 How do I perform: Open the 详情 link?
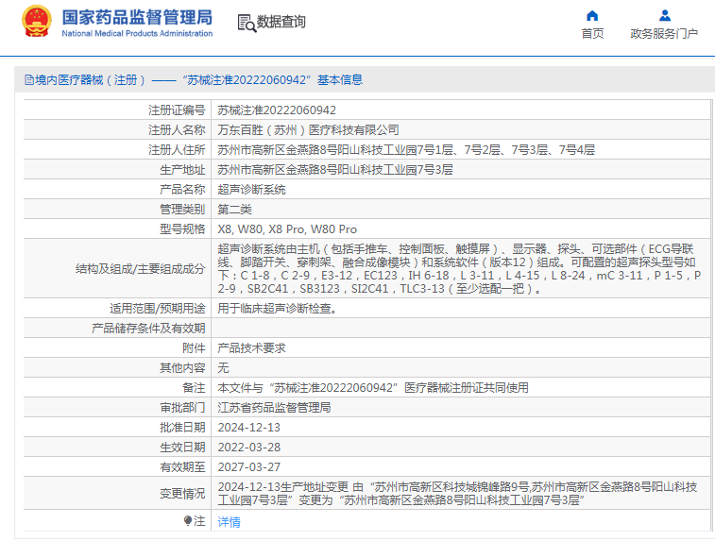[x=229, y=521]
